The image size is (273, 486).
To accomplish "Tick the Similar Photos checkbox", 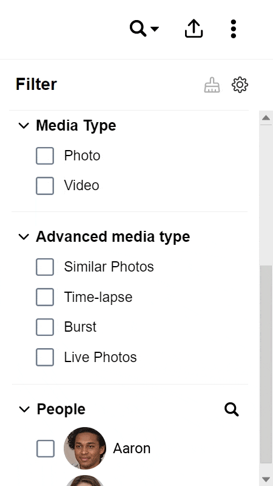I will 45,267.
